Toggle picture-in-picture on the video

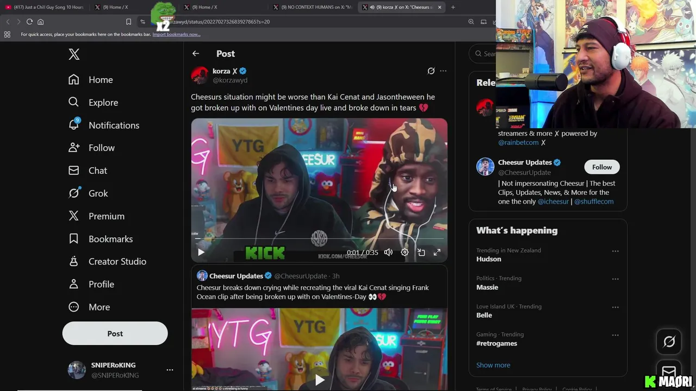[x=421, y=253]
